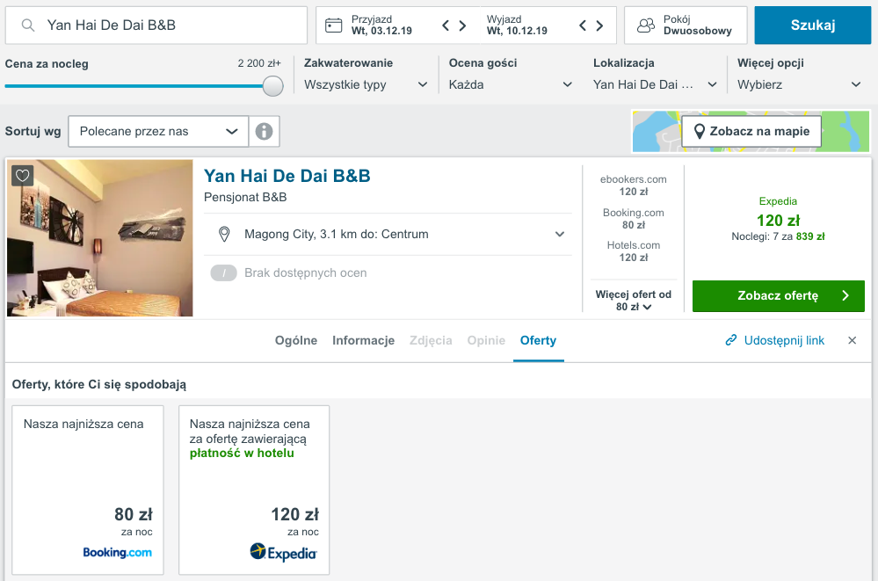Click the Booking.com logo
The image size is (878, 581).
118,552
